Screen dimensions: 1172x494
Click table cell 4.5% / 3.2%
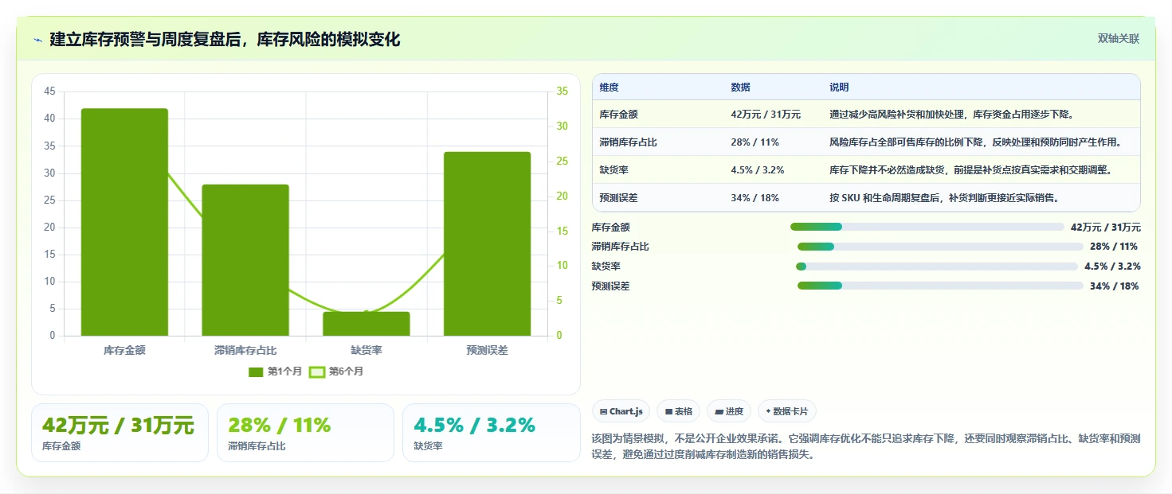coord(758,170)
